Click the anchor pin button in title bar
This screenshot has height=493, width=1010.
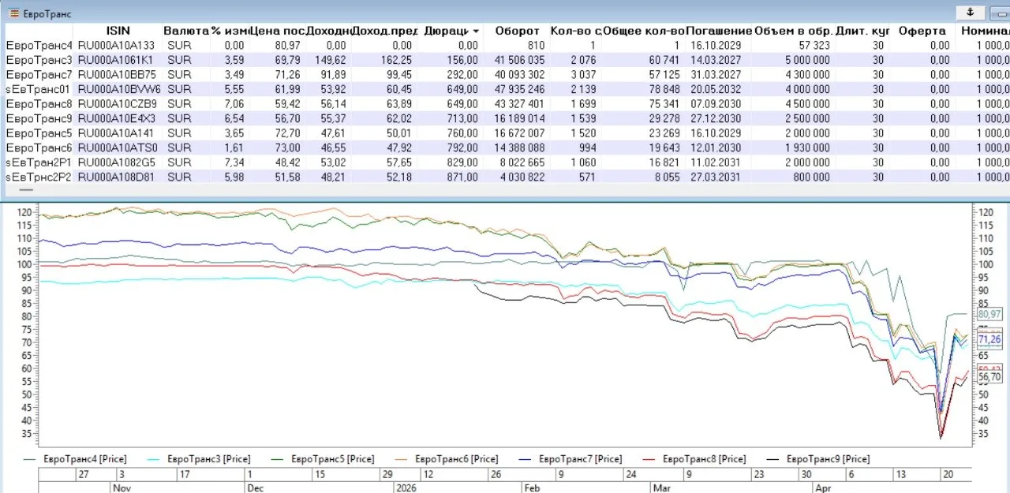[x=970, y=13]
